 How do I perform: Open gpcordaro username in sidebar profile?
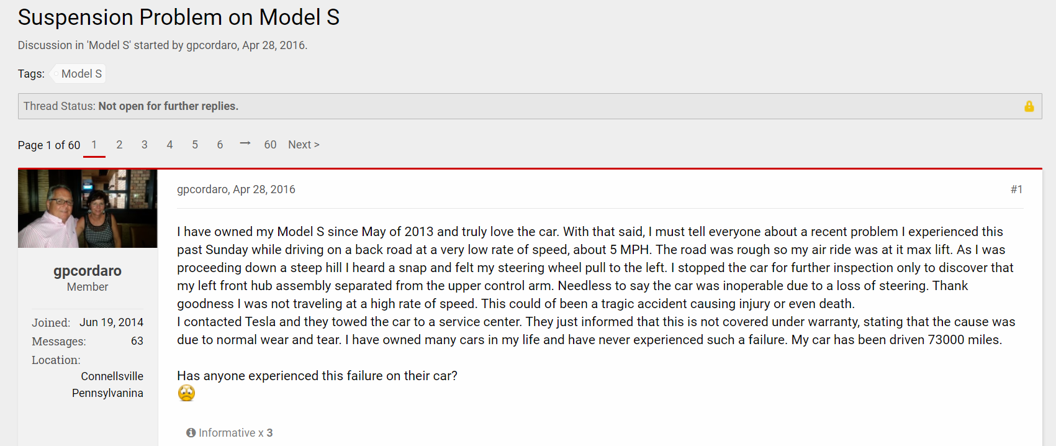click(x=88, y=271)
